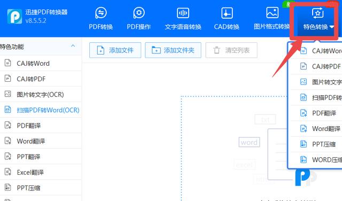Click the Excel翻译 icon in sidebar
The height and width of the screenshot is (201, 342).
pyautogui.click(x=8, y=172)
